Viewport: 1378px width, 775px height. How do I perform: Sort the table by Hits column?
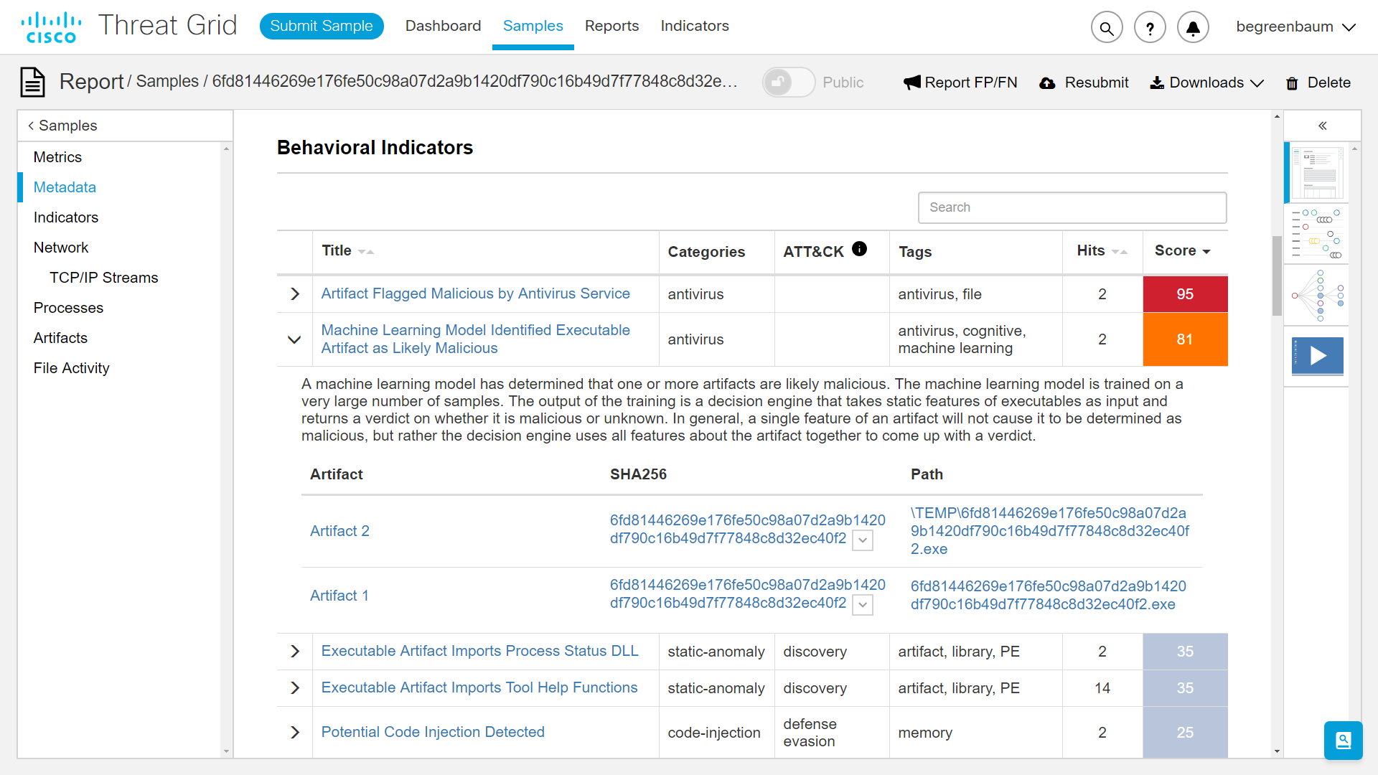click(1102, 251)
